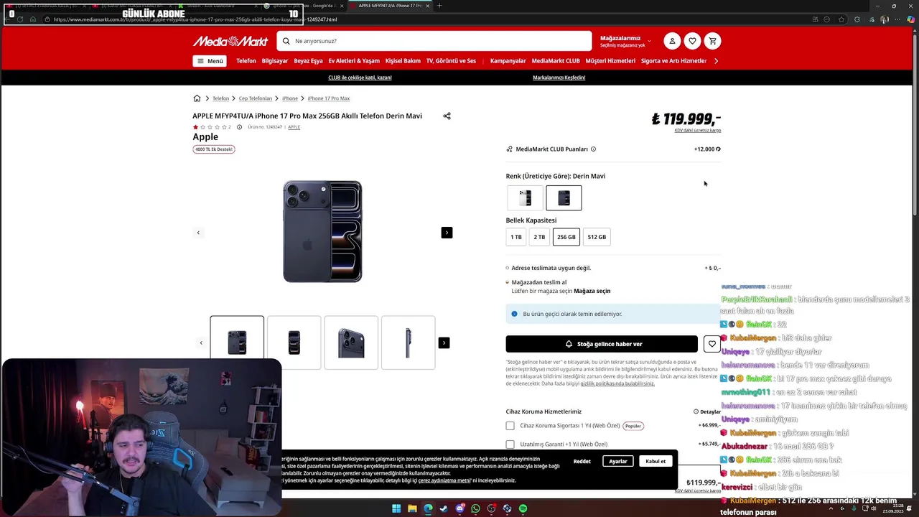
Task: Click the browser address bar URL
Action: point(195,19)
